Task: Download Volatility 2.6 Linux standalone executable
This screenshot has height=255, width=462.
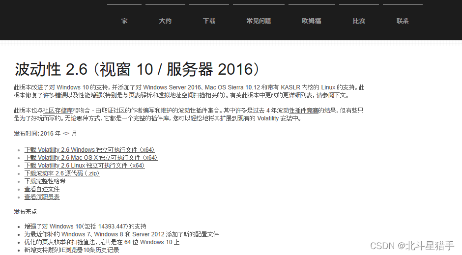Action: point(85,166)
